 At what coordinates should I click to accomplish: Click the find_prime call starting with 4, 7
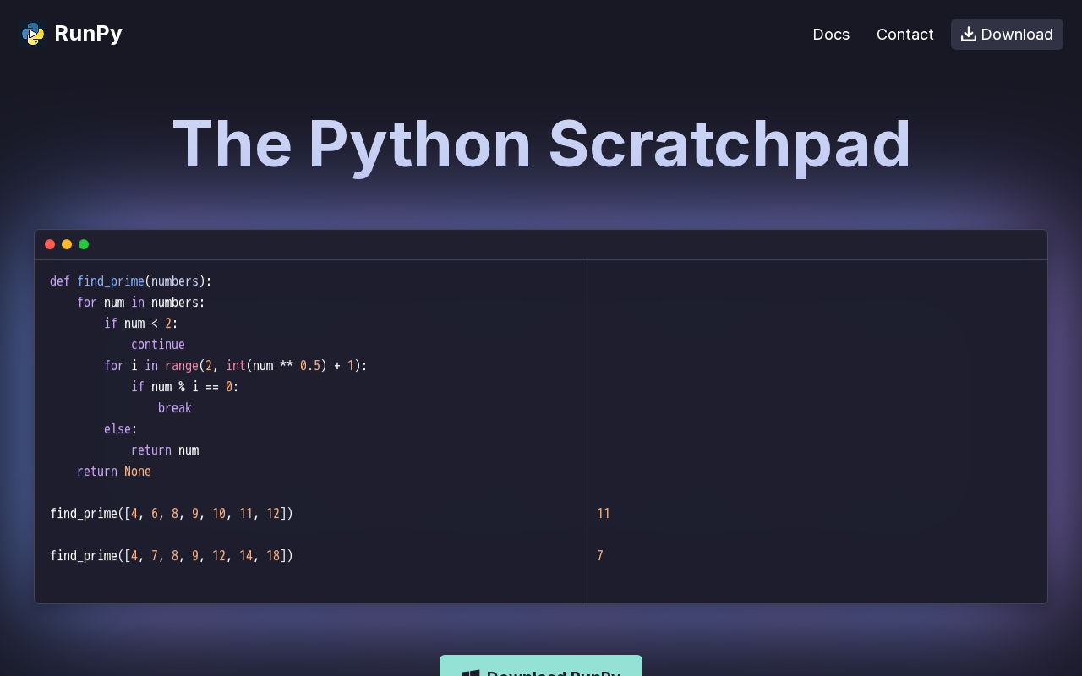pos(171,556)
